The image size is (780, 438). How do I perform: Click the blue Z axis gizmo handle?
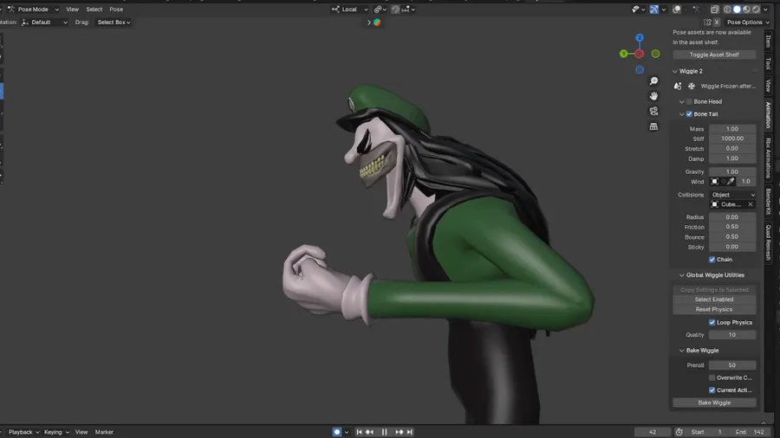640,38
